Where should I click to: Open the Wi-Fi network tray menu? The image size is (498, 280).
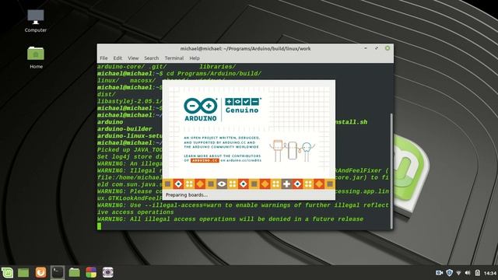point(458,273)
